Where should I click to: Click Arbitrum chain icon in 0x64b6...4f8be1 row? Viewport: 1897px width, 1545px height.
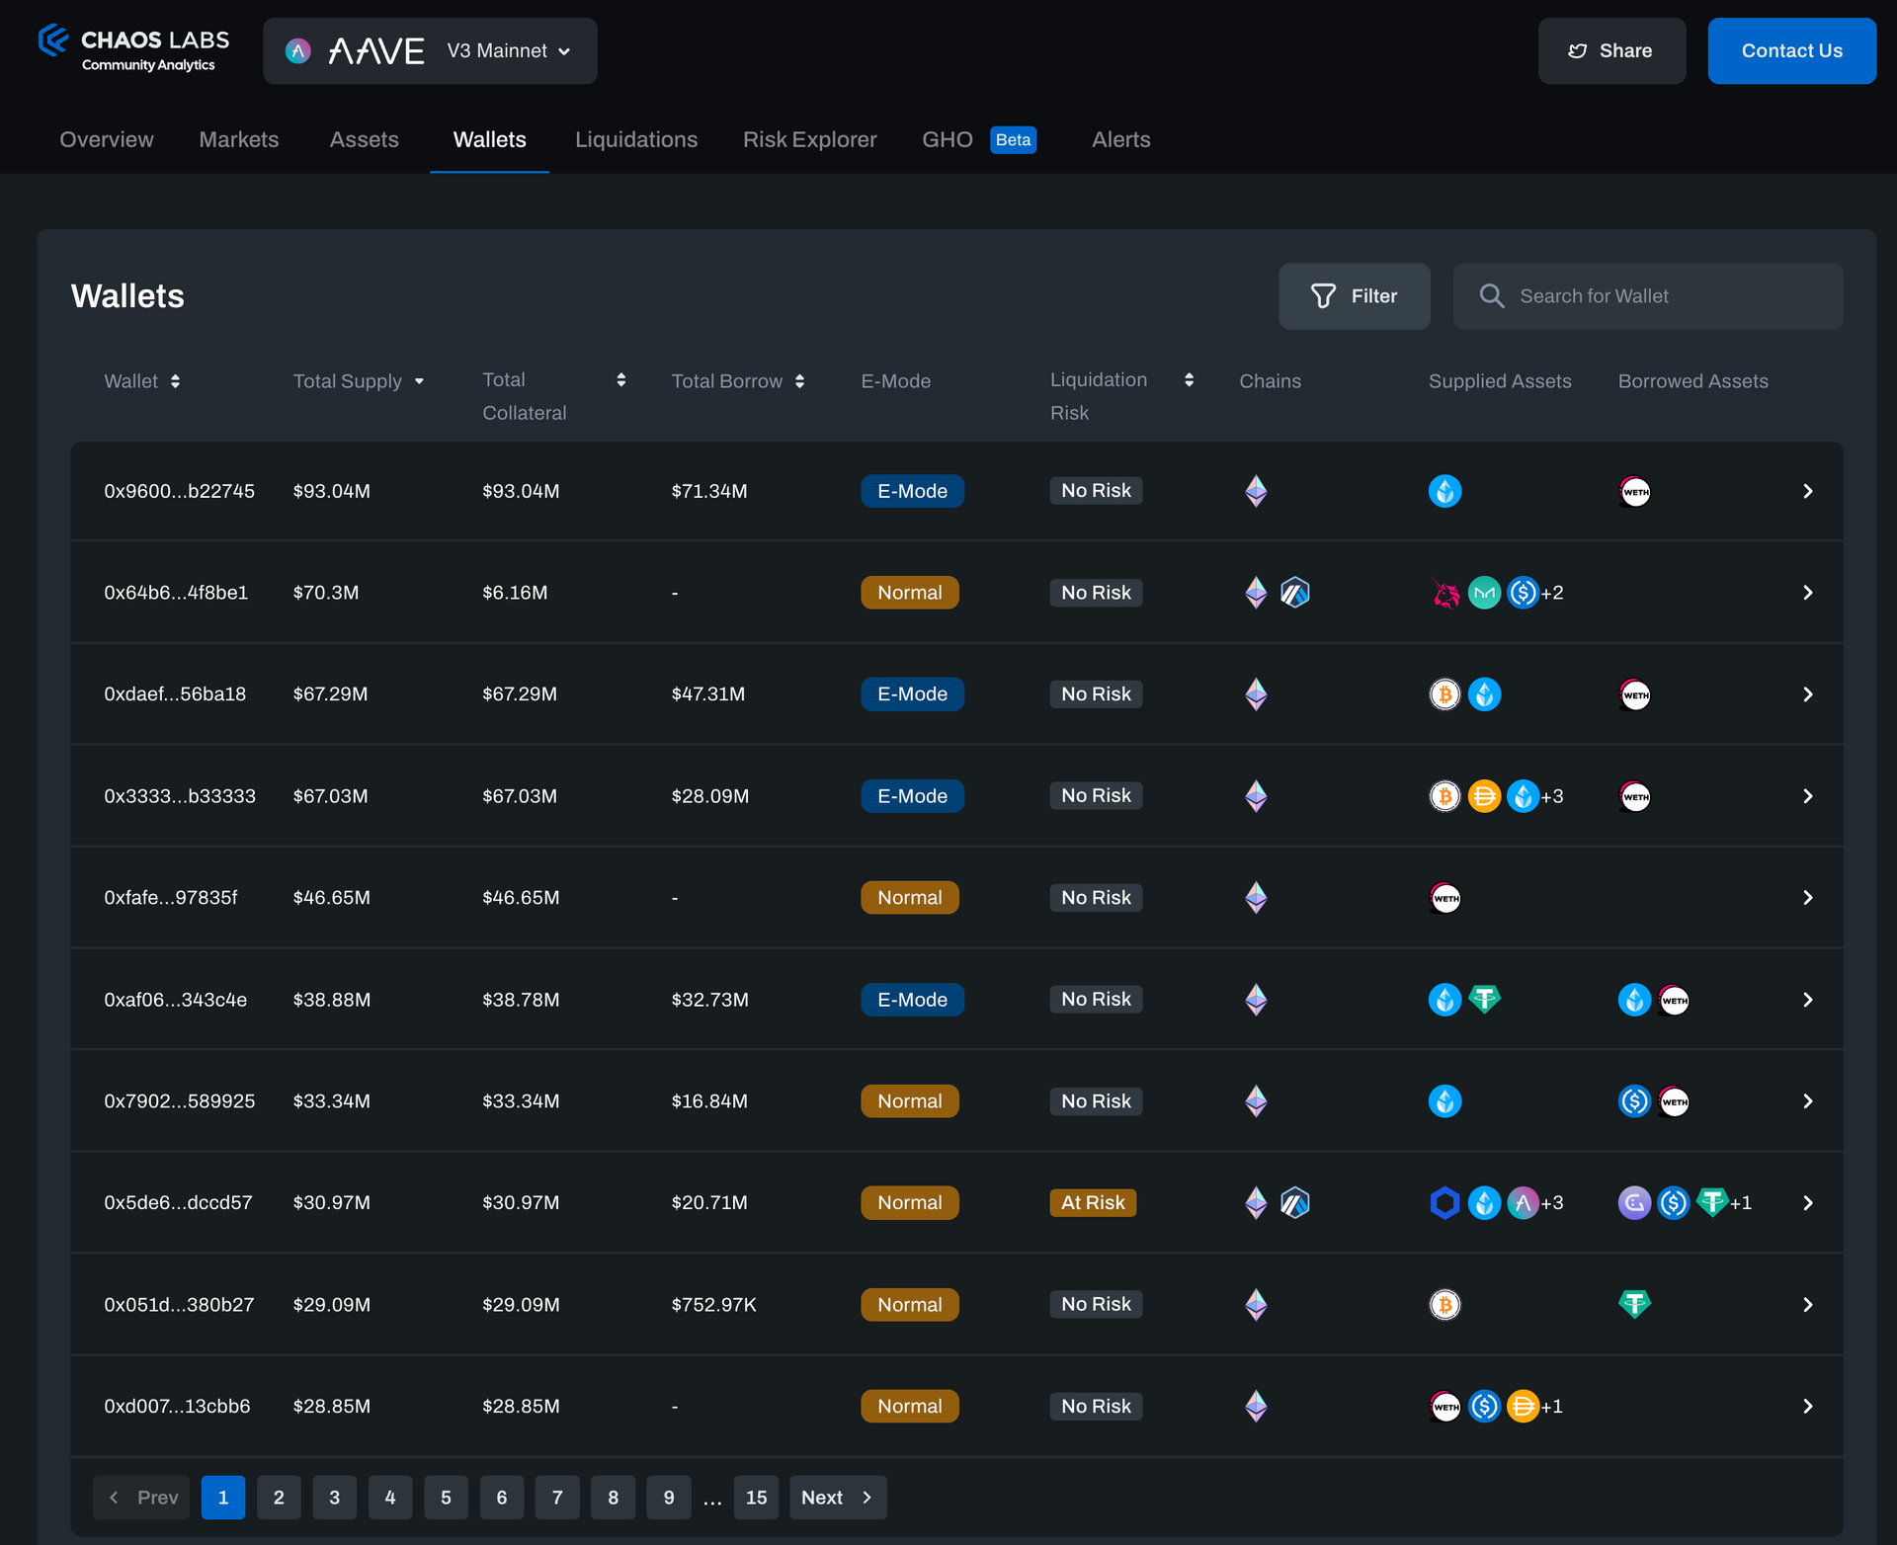(x=1295, y=593)
